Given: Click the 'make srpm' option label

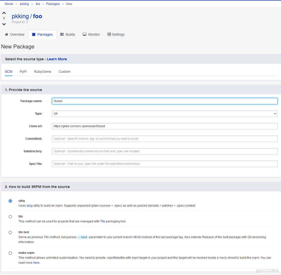Looking at the screenshot, I should (x=26, y=253).
